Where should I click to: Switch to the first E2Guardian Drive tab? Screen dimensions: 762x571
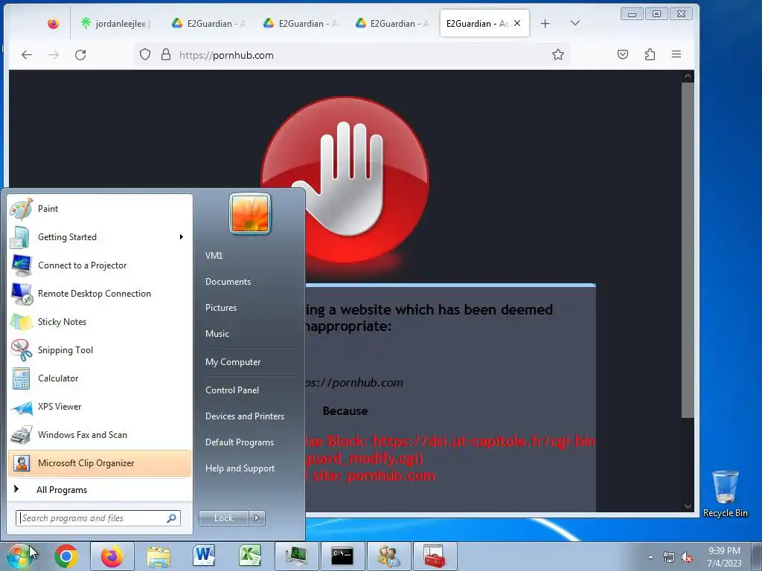point(209,23)
